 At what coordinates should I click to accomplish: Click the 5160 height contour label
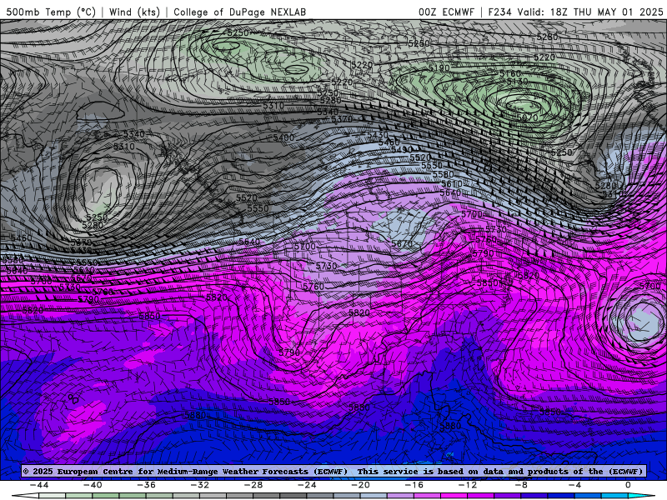(510, 74)
